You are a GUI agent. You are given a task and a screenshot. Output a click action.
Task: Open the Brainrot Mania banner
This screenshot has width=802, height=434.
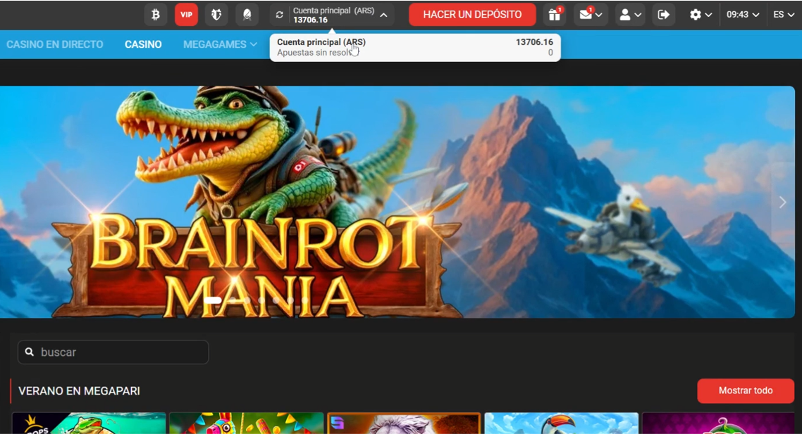pos(397,202)
